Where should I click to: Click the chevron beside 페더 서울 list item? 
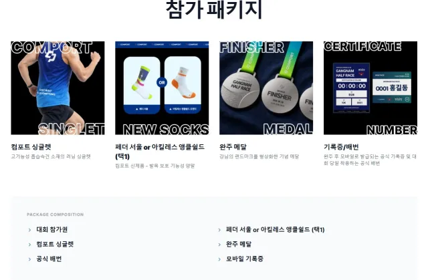point(219,230)
